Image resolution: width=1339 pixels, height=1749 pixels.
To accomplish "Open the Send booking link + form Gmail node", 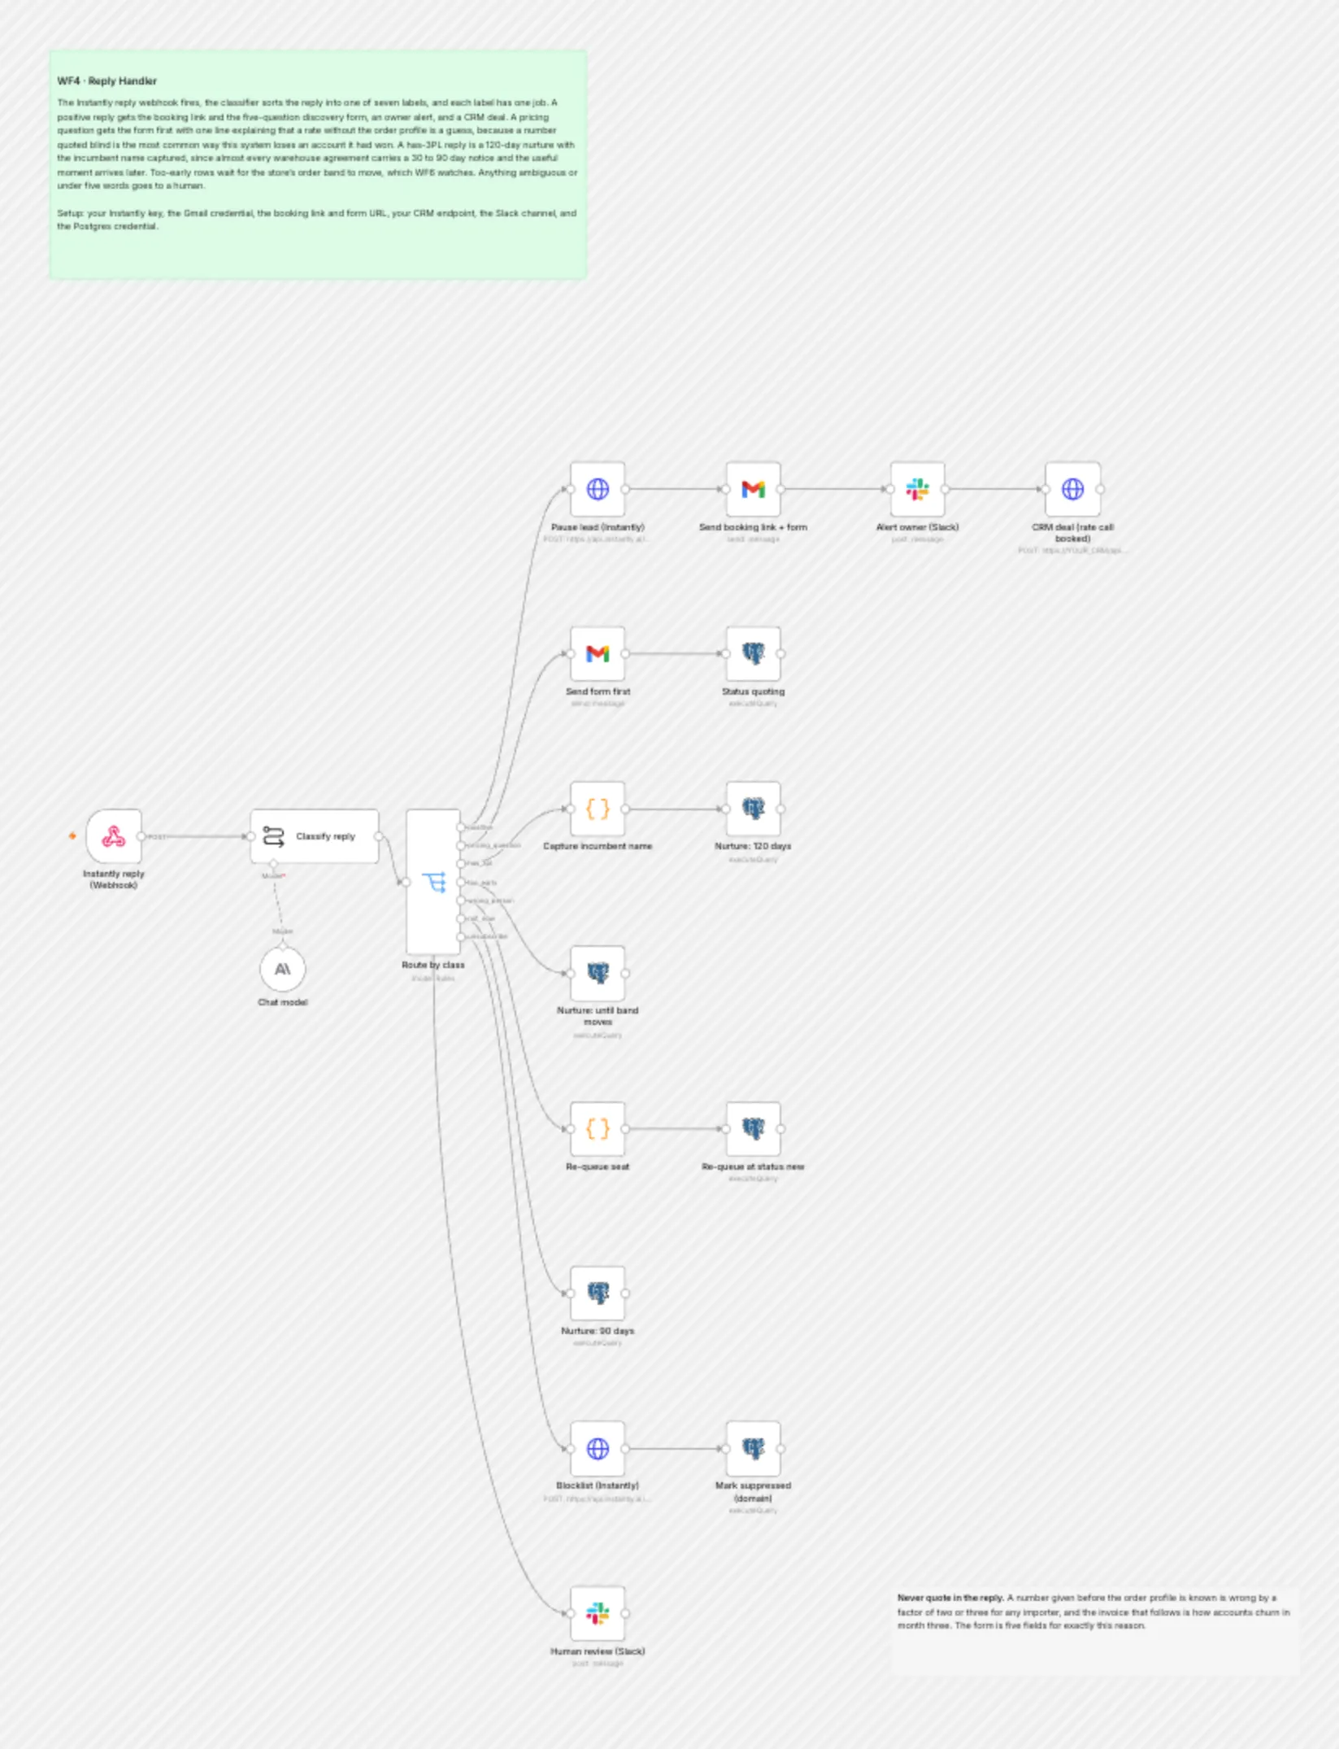I will click(x=754, y=489).
